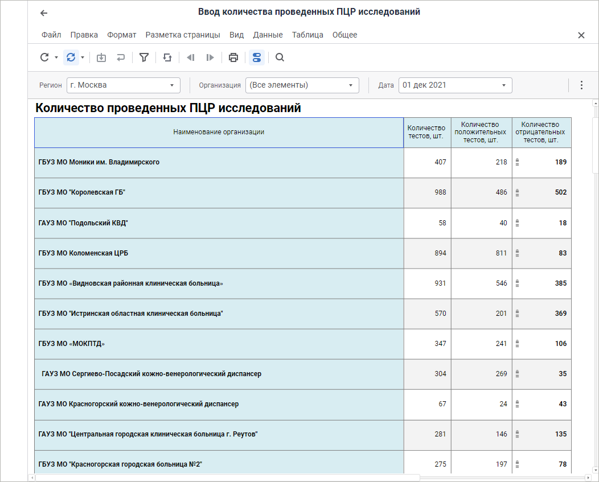Click the highlighted auto-update sync icon
599x482 pixels.
pos(71,57)
